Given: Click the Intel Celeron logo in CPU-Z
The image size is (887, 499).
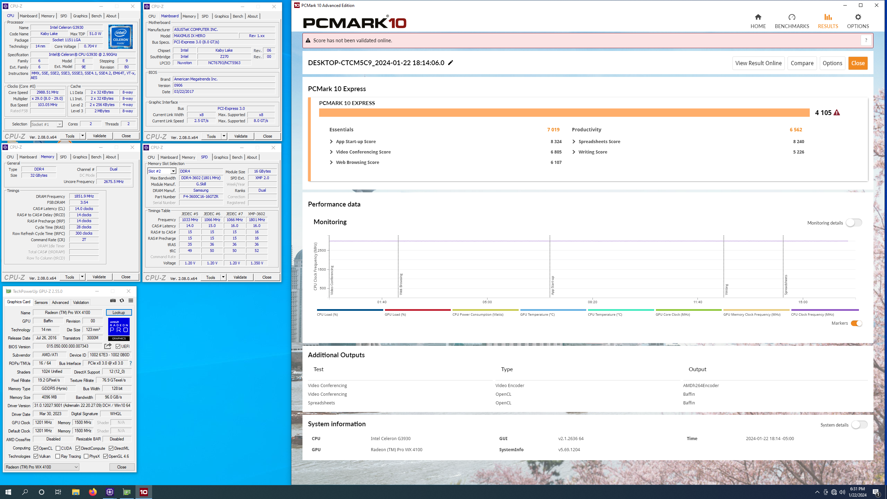Looking at the screenshot, I should pyautogui.click(x=120, y=37).
